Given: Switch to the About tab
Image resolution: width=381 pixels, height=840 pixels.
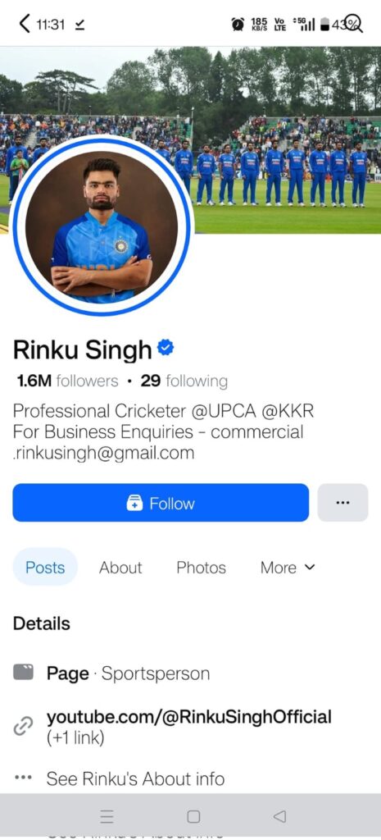Looking at the screenshot, I should pos(120,568).
